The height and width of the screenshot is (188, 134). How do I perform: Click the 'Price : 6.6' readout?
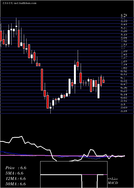coord(16,168)
